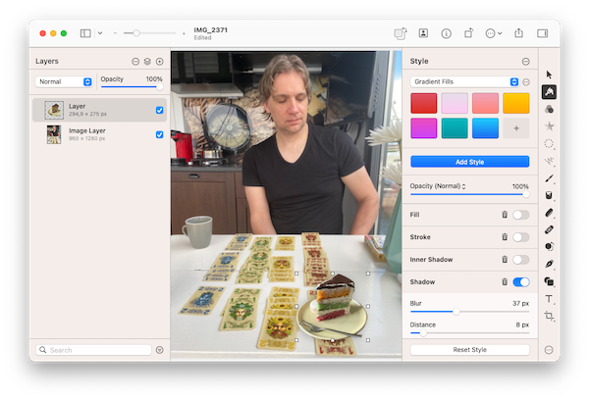Pick the orange-yellow gradient swatch

point(516,103)
